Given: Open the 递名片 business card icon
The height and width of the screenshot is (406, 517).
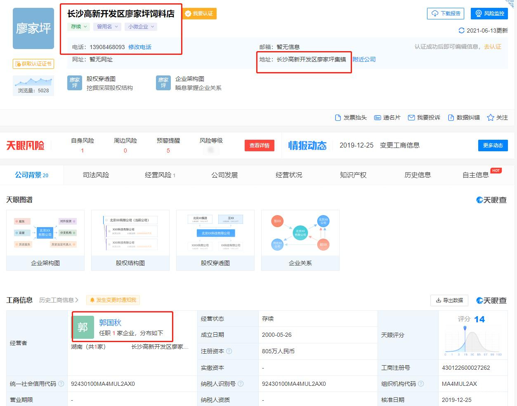Looking at the screenshot, I should tap(377, 117).
